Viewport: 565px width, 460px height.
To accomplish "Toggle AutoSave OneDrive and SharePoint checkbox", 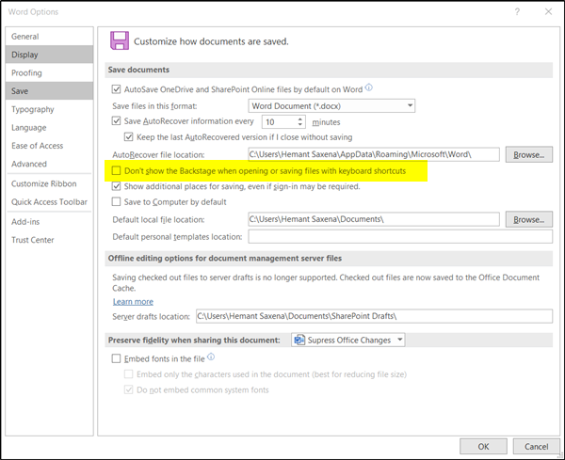I will click(117, 89).
